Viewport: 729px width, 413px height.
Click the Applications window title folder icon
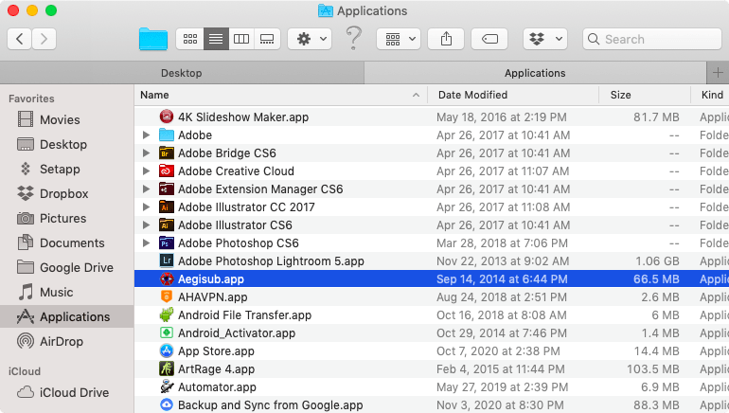[326, 10]
